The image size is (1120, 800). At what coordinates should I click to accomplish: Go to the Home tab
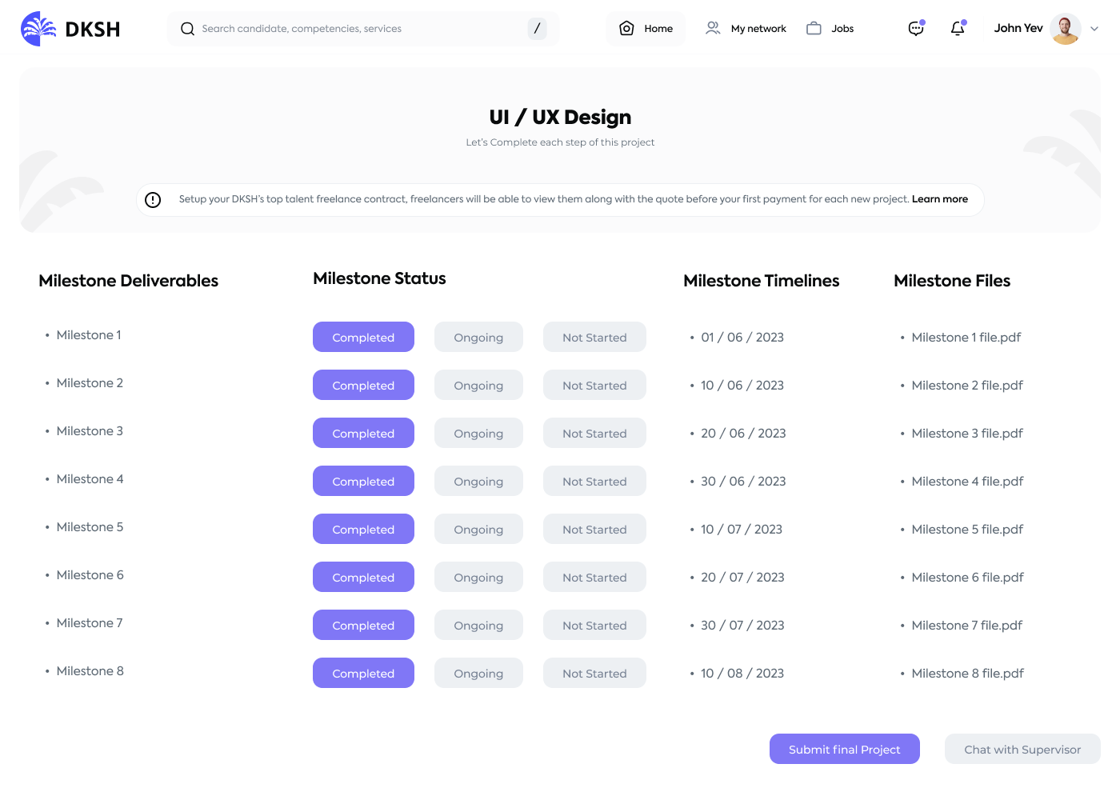(x=646, y=29)
